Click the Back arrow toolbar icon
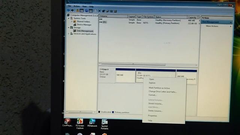This screenshot has height=135, width=240. pyautogui.click(x=68, y=10)
